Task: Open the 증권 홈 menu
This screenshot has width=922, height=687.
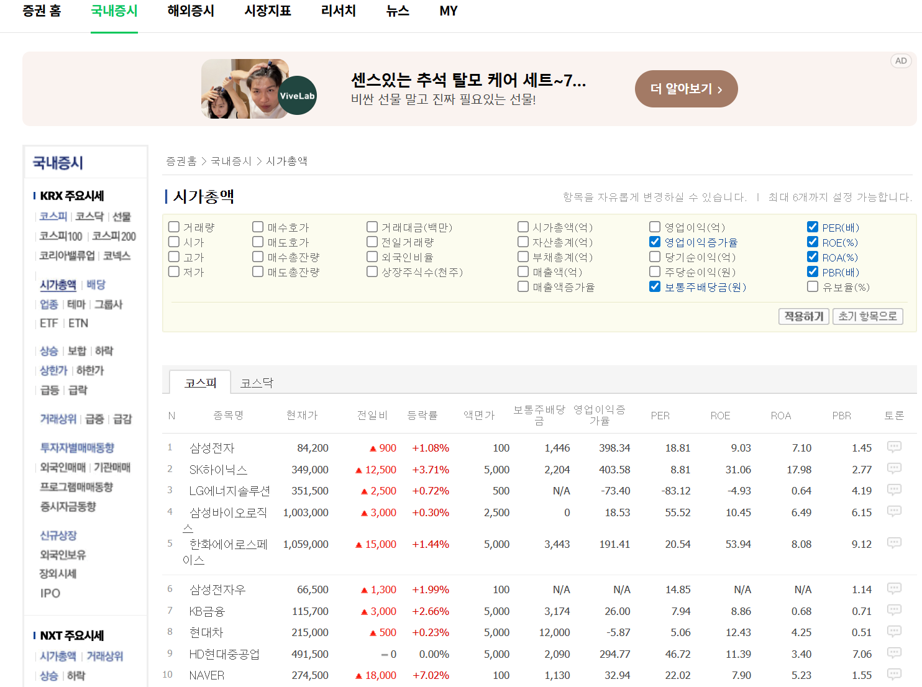Action: [x=42, y=11]
